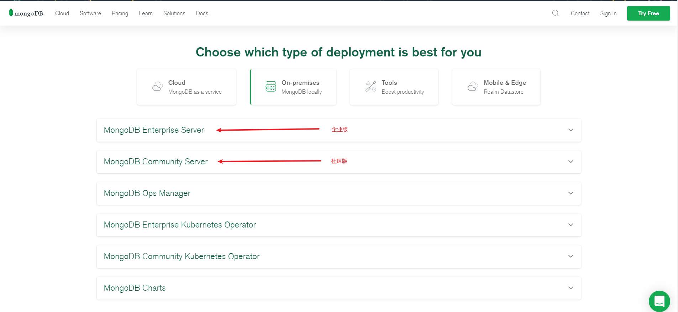This screenshot has height=312, width=678.
Task: Click the Contact link
Action: (x=580, y=13)
